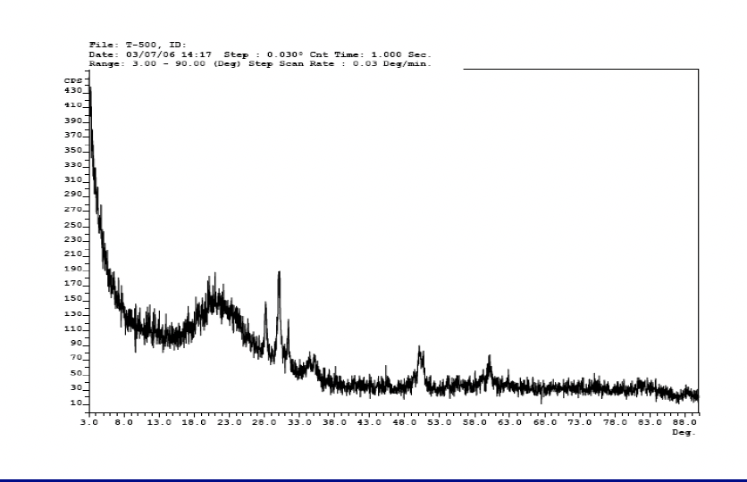Click the "CPS" y-axis unit label
This screenshot has width=747, height=482.
(73, 81)
